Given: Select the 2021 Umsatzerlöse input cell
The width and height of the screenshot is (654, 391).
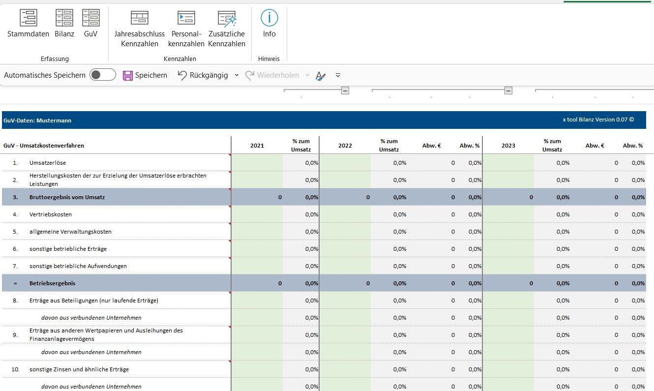Looking at the screenshot, I should [257, 163].
